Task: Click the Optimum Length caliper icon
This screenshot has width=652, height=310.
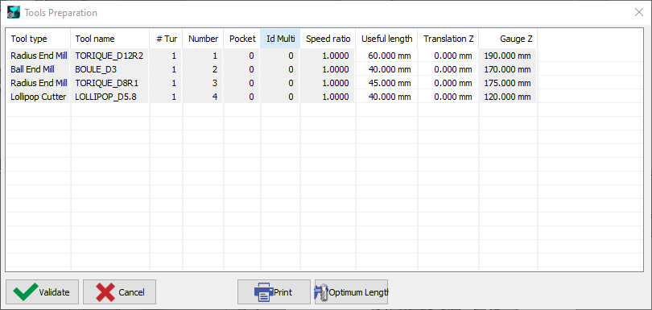Action: click(x=321, y=292)
